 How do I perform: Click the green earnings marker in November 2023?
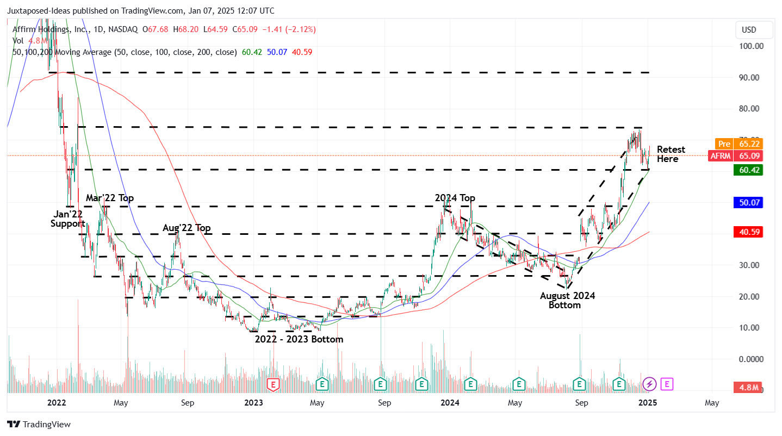coord(421,384)
